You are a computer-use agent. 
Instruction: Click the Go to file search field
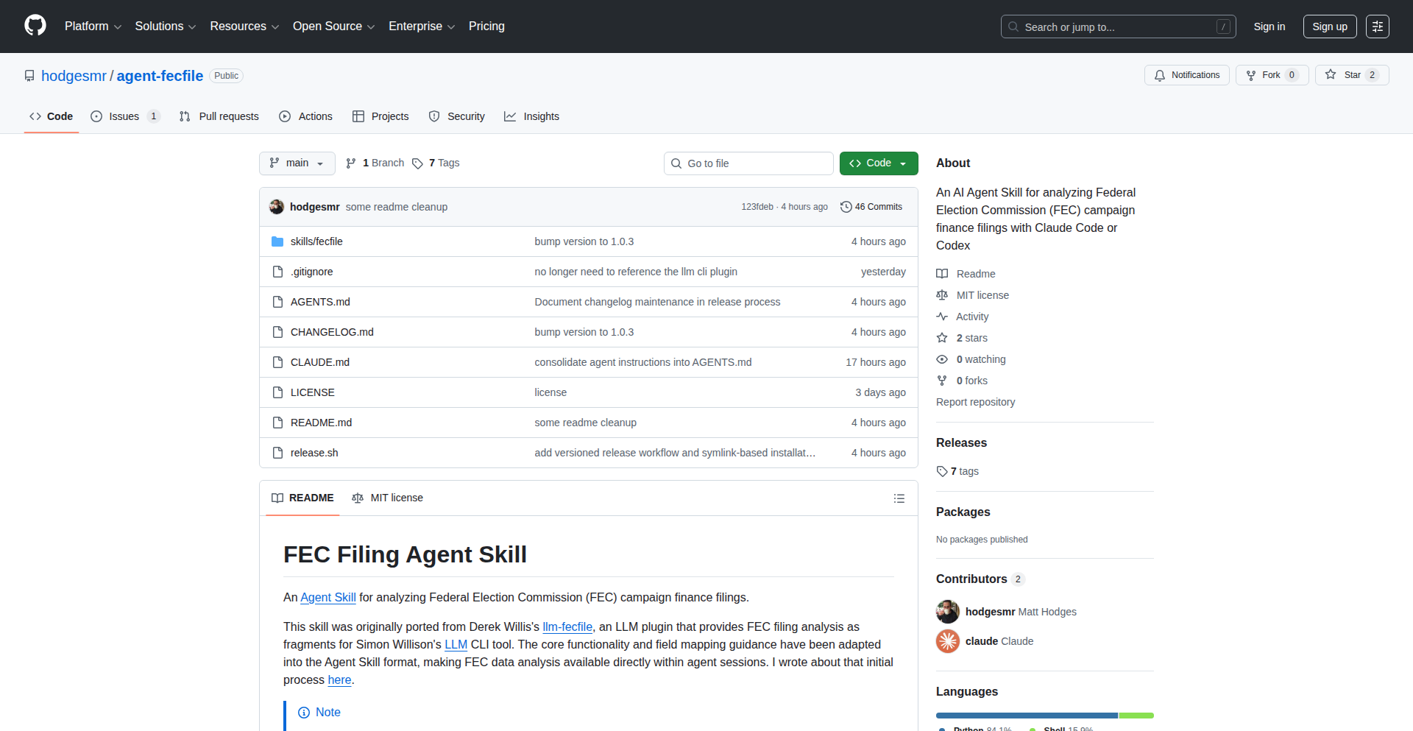[x=748, y=163]
